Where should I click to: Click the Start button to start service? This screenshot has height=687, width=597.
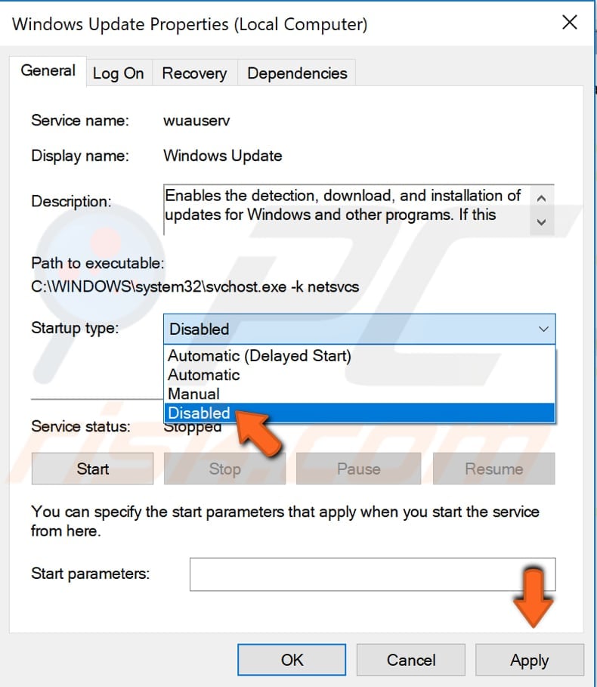click(x=91, y=469)
